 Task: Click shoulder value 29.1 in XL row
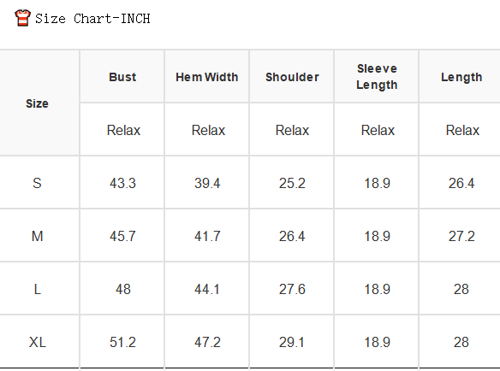pos(291,342)
